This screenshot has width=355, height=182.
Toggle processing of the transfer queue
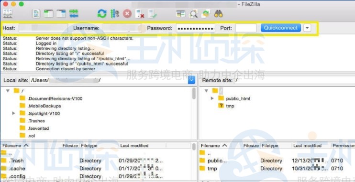[x=115, y=14]
